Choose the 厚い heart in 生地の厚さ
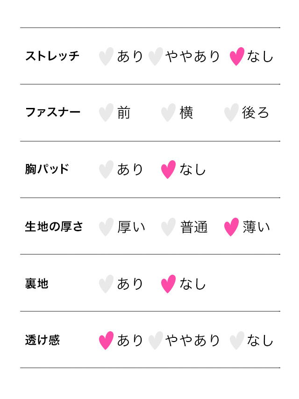Image resolution: width=299 pixels, height=399 pixels. click(x=106, y=227)
